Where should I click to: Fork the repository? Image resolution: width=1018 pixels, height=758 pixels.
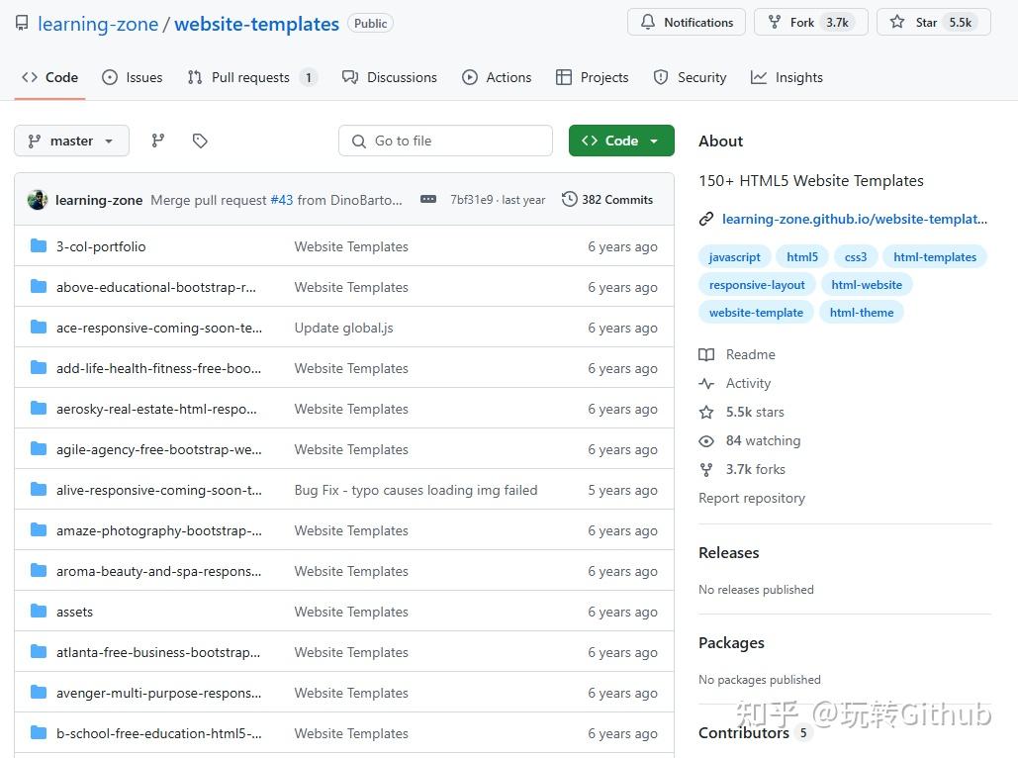point(810,22)
